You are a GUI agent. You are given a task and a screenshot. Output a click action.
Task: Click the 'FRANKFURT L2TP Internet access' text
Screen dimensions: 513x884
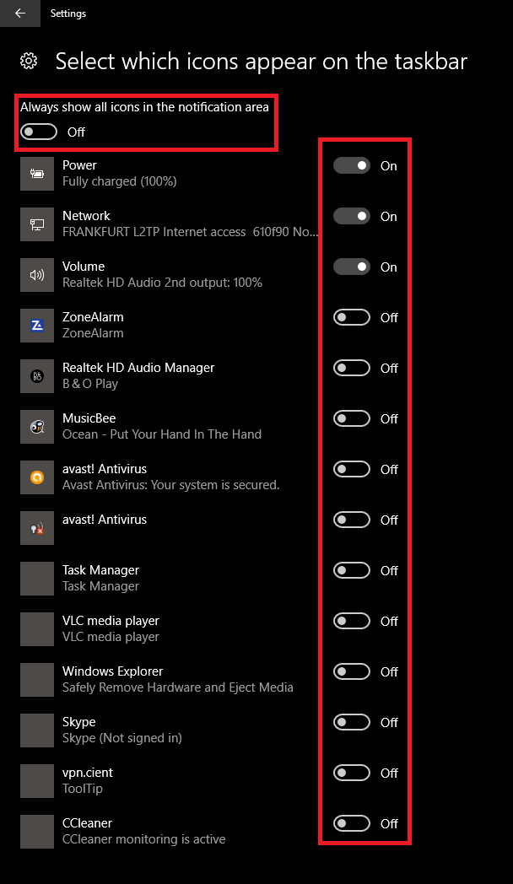click(154, 232)
